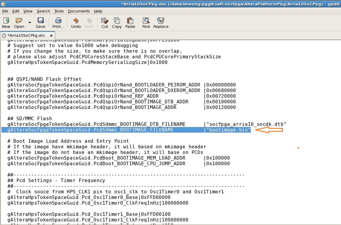This screenshot has height=225, width=341.
Task: Save the document with Save icon
Action: pos(40,21)
